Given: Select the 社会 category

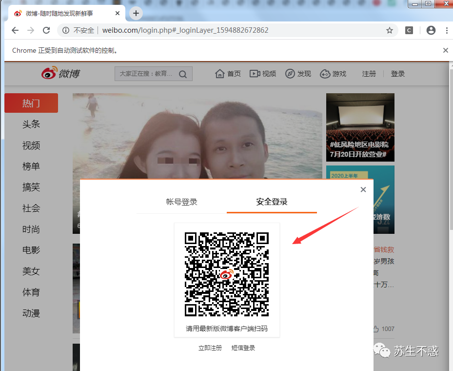Looking at the screenshot, I should [x=31, y=208].
